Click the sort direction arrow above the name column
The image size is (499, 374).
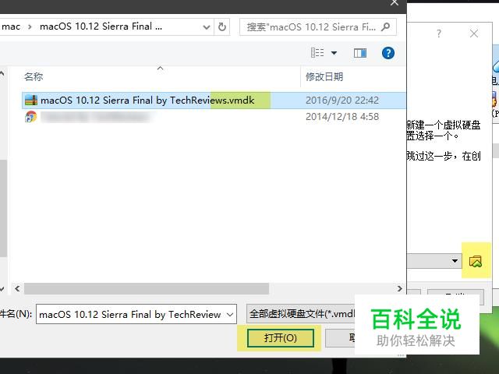tap(160, 68)
